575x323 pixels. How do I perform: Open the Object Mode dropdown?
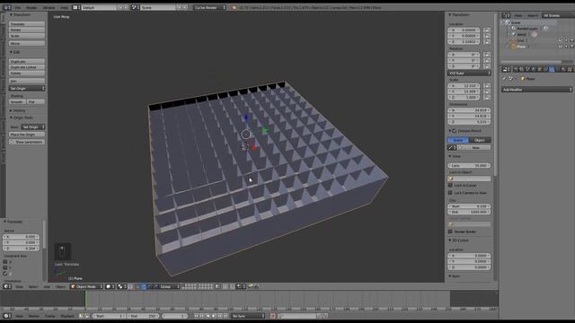click(86, 286)
